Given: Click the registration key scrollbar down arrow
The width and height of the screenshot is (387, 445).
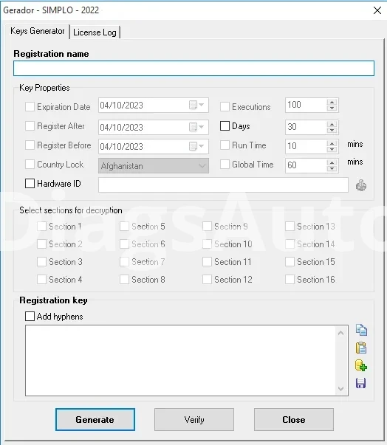Looking at the screenshot, I should click(x=341, y=388).
